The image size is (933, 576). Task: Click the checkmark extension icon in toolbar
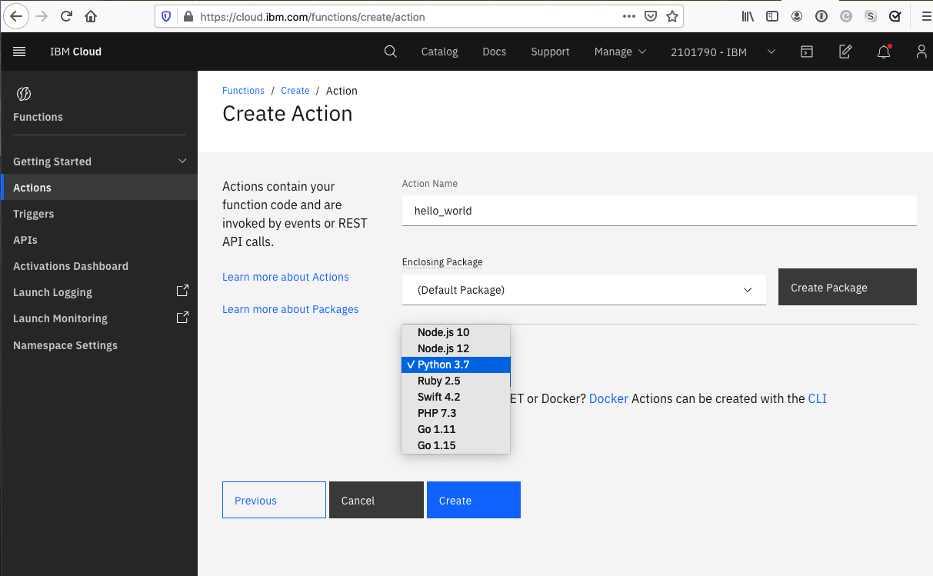tap(895, 16)
